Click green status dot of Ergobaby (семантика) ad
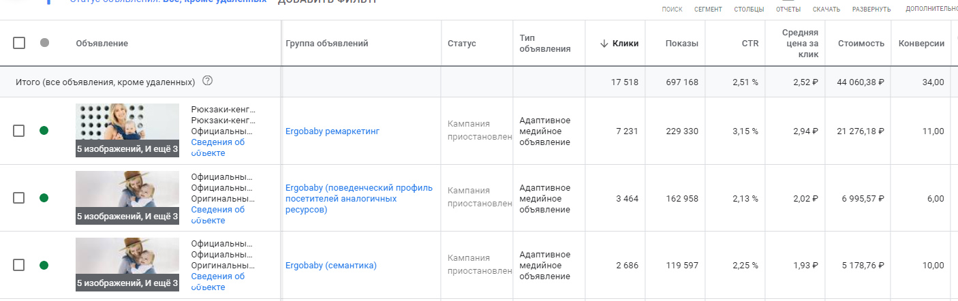The image size is (958, 301). [44, 265]
